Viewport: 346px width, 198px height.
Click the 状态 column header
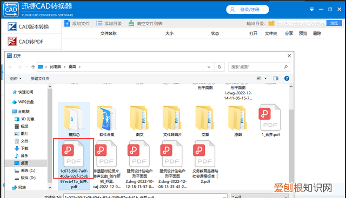click(215, 33)
